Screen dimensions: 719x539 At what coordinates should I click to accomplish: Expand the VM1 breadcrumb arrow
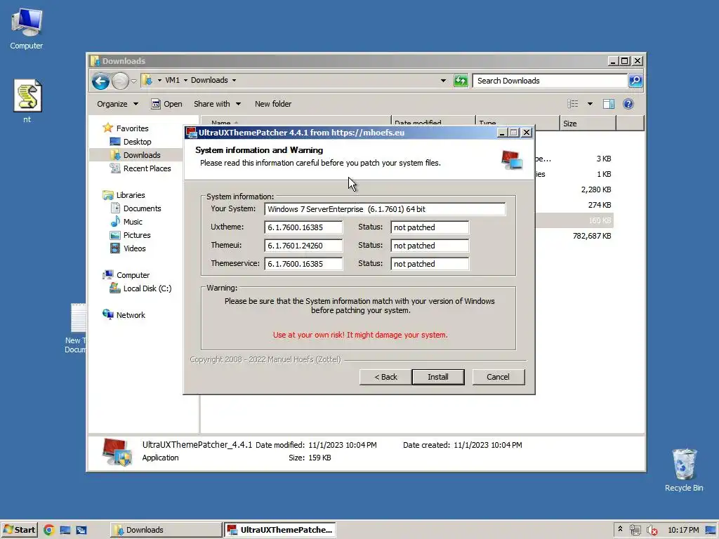point(185,80)
